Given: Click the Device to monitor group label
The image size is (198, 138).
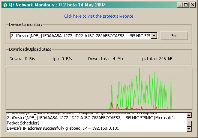Looking at the screenshot, I should pyautogui.click(x=25, y=24).
